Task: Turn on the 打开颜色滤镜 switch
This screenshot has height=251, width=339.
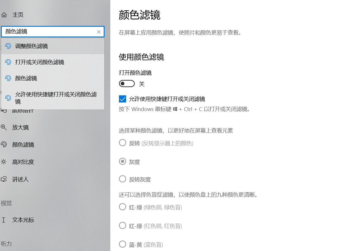Action: coord(127,83)
